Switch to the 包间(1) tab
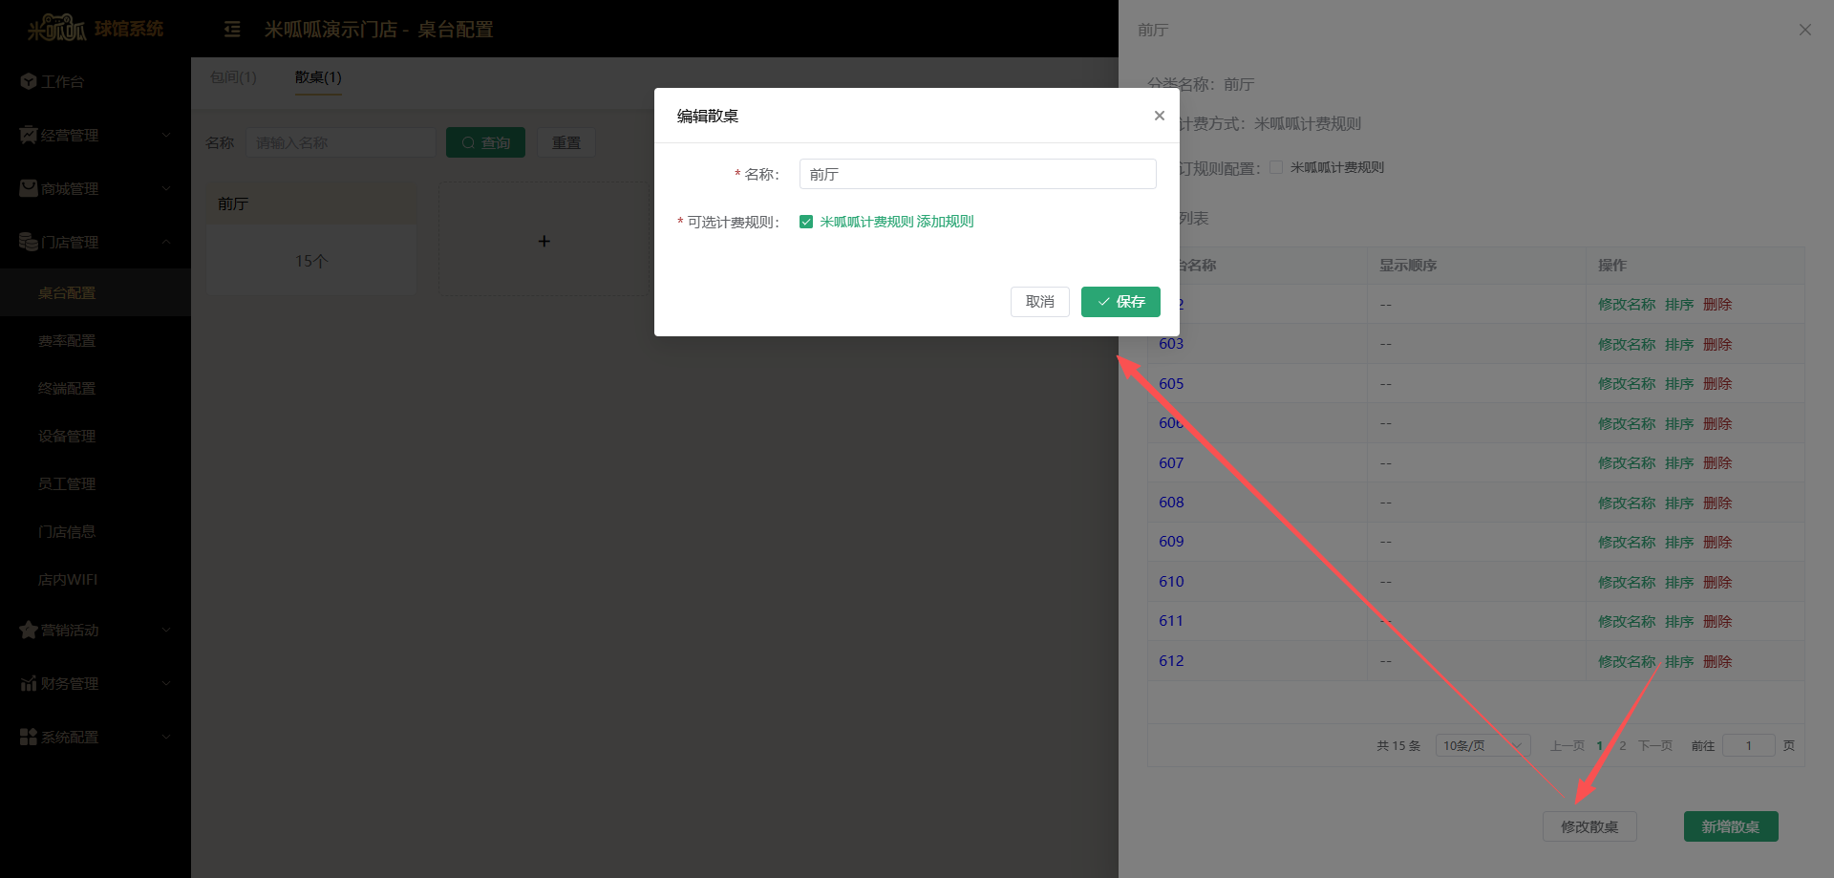 point(233,77)
